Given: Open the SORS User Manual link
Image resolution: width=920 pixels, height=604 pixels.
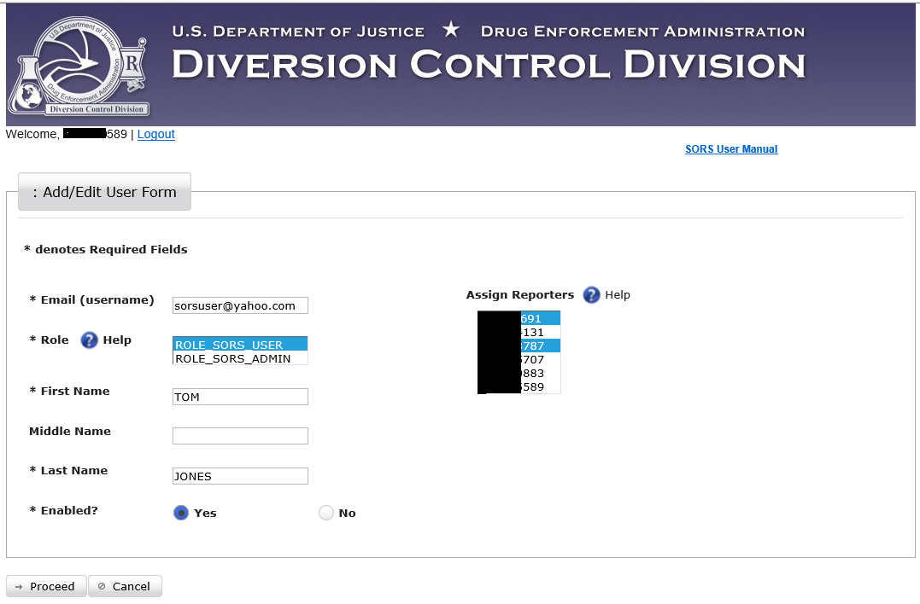Looking at the screenshot, I should pos(731,148).
